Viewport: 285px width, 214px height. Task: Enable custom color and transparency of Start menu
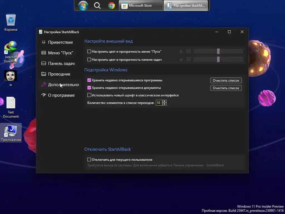click(89, 52)
